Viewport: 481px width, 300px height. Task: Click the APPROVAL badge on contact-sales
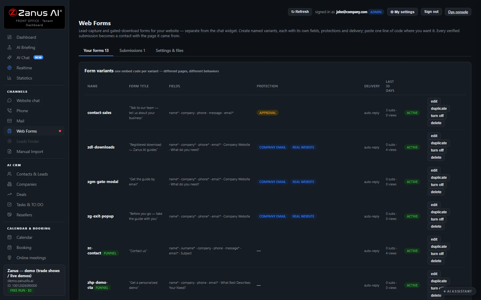point(268,113)
